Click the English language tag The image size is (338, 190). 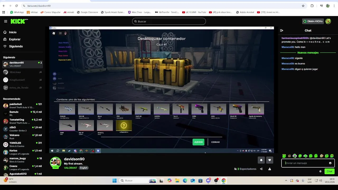click(84, 168)
